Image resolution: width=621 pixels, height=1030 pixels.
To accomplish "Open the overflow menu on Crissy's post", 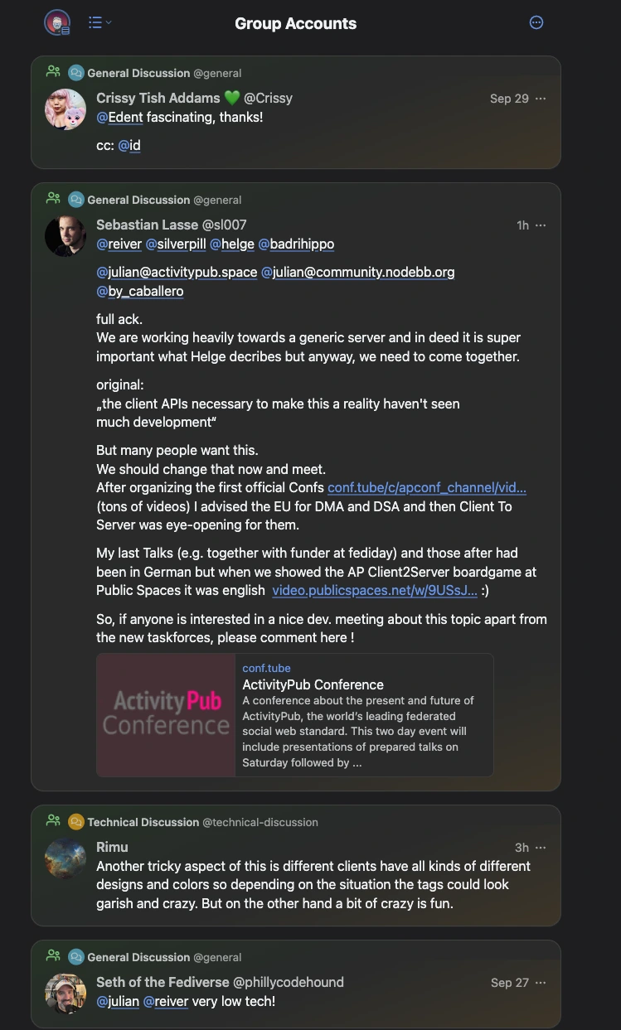I will tap(541, 98).
